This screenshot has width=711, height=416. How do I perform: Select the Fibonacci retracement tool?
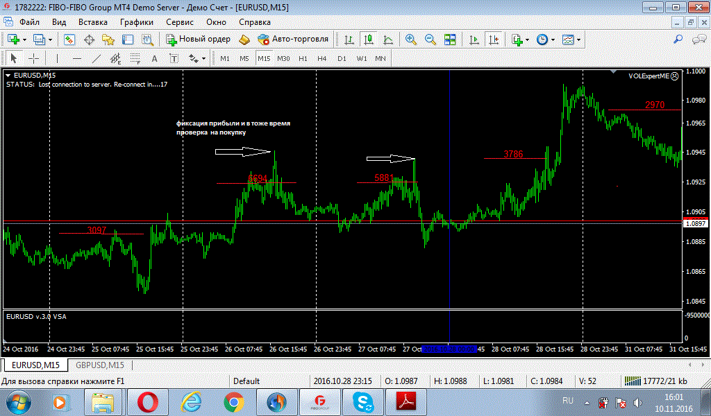(135, 58)
